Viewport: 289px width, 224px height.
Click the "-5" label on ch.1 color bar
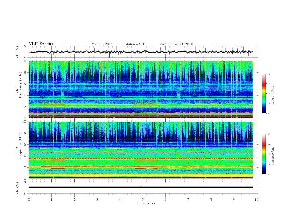[x=269, y=94]
